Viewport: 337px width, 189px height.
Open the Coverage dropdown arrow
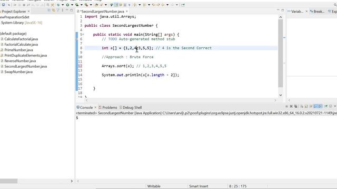(82, 5)
